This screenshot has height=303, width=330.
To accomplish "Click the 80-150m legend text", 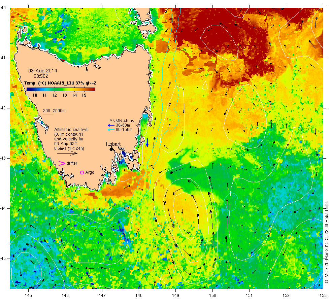I will 124,130.
